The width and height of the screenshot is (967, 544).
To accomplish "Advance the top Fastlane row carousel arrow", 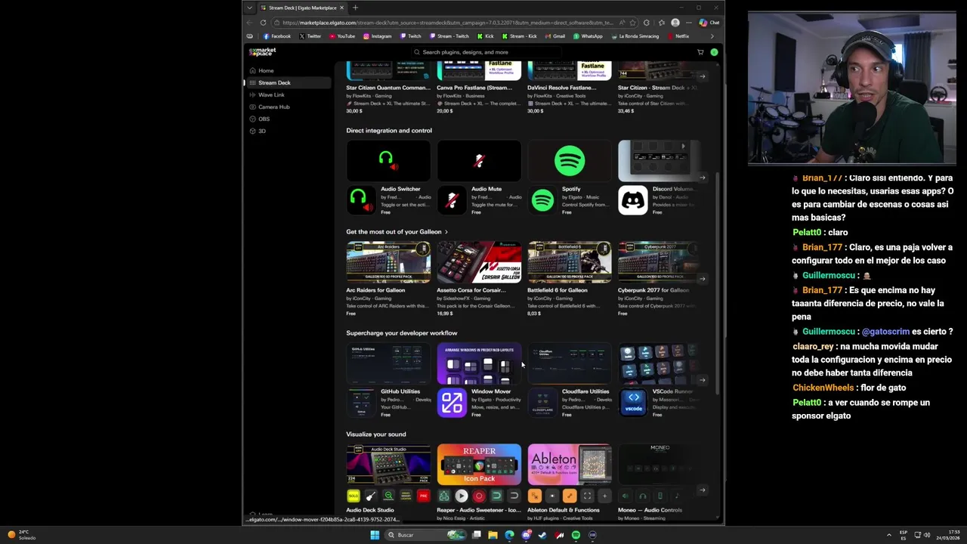I will (703, 76).
